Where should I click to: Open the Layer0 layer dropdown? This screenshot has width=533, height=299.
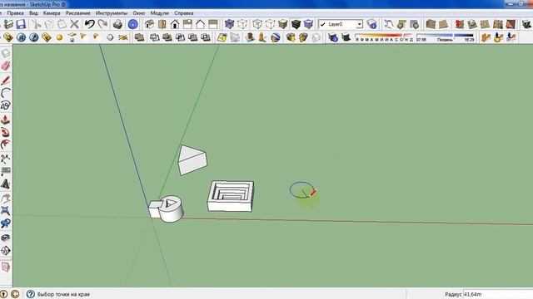[341, 24]
